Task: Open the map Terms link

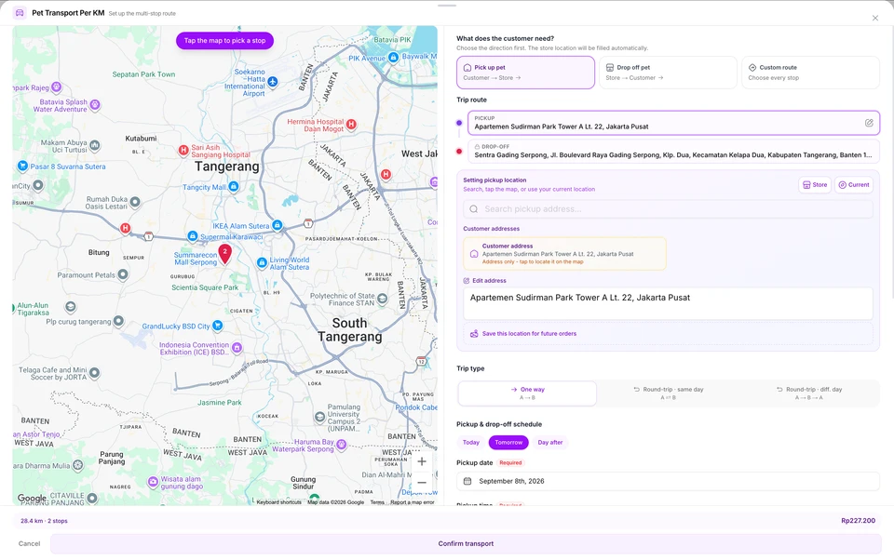Action: tap(377, 502)
